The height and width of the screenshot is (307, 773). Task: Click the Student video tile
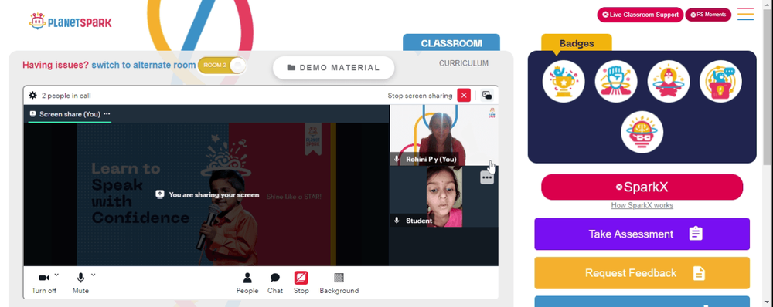(444, 197)
